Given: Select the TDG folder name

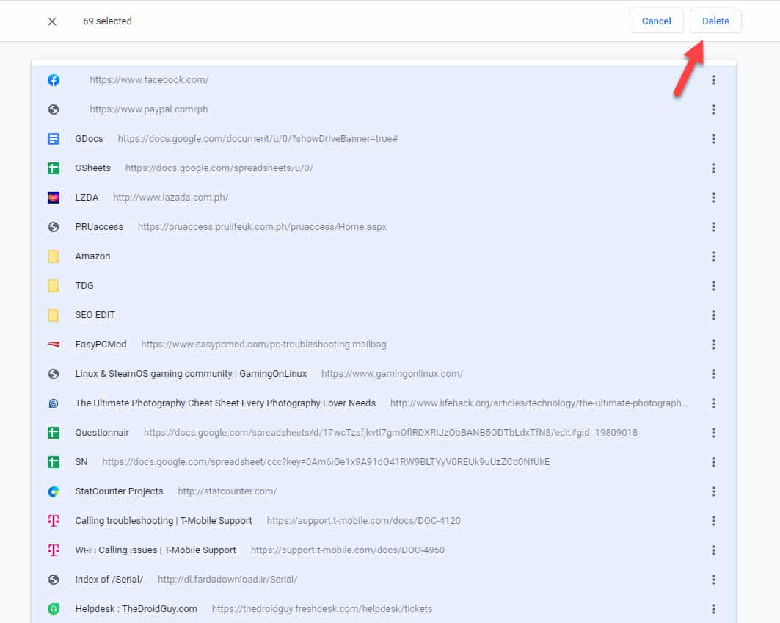Looking at the screenshot, I should 84,286.
